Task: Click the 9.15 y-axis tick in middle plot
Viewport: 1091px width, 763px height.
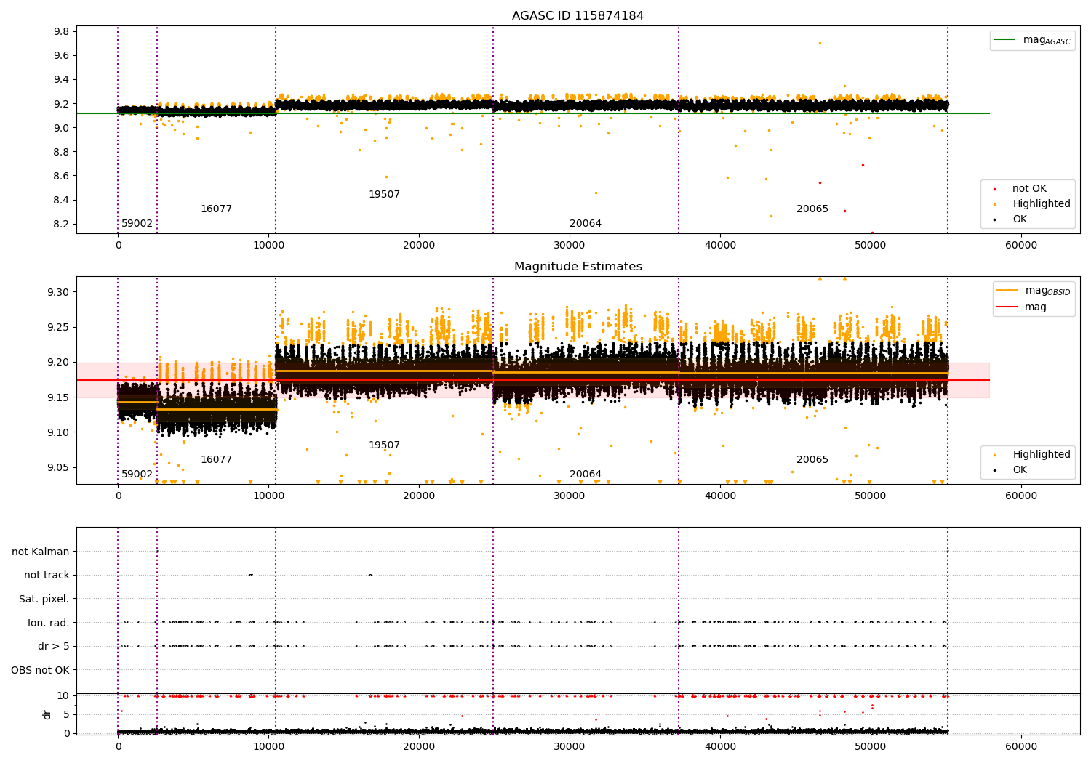Action: click(59, 397)
